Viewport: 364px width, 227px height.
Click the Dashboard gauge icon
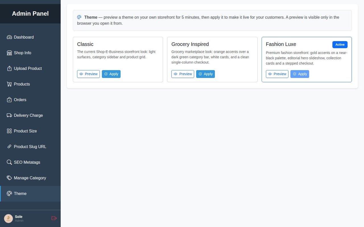point(9,37)
